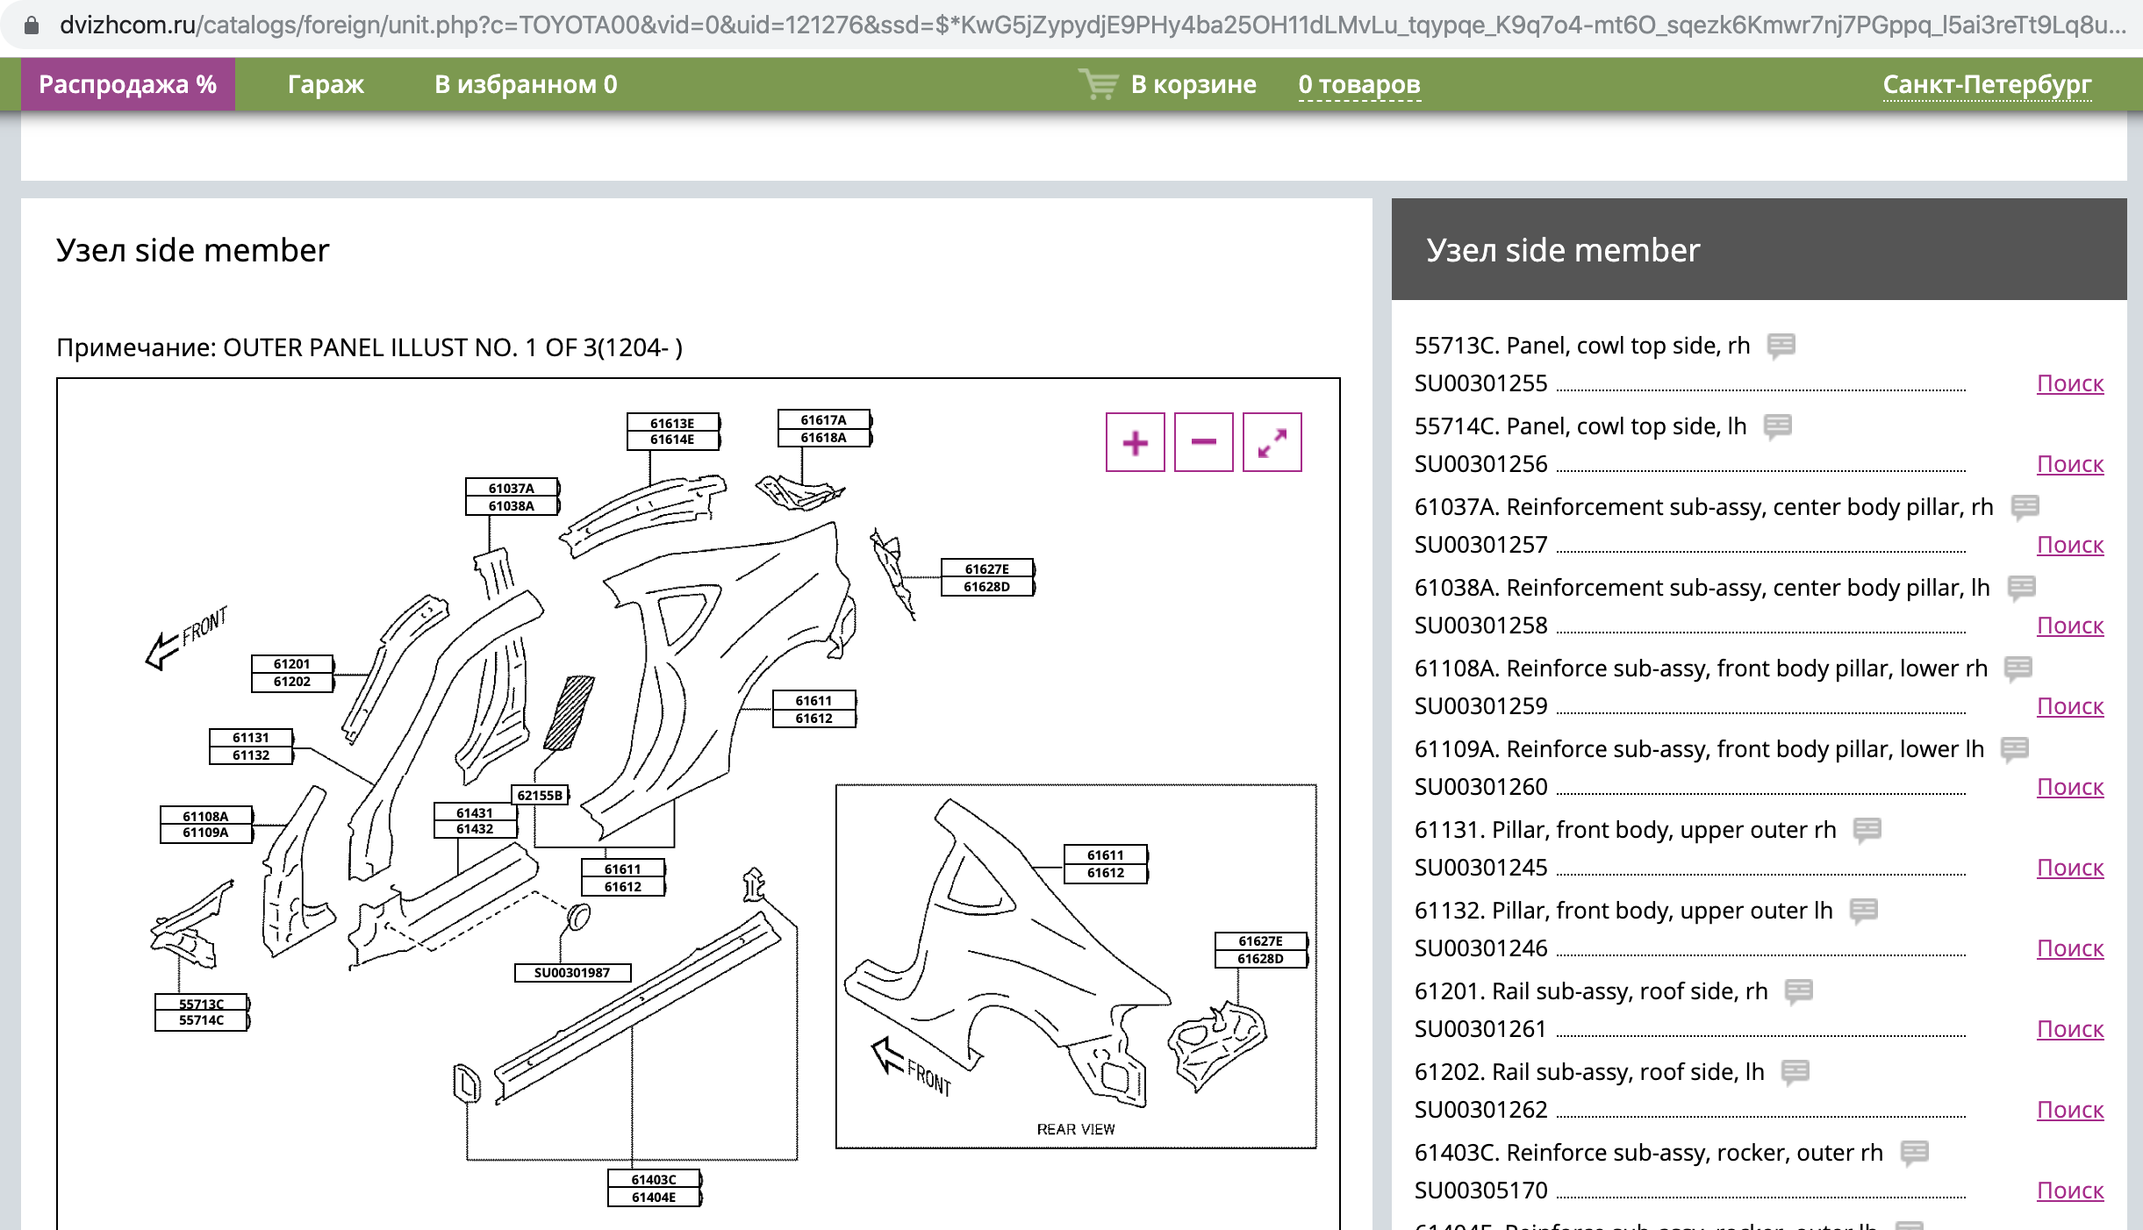This screenshot has height=1230, width=2143.
Task: Select the 62155B part label in diagram
Action: 540,795
